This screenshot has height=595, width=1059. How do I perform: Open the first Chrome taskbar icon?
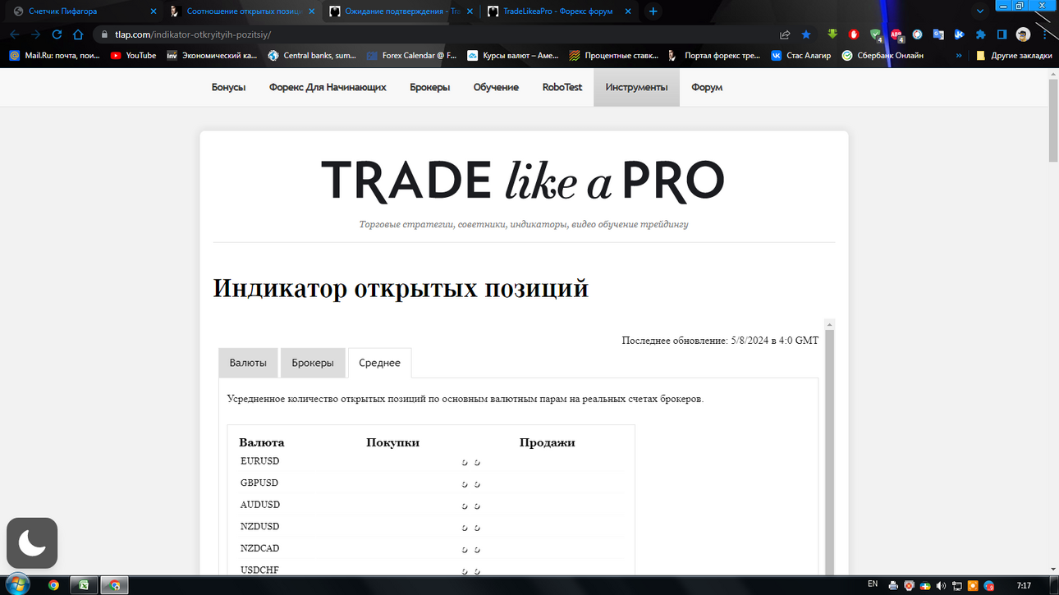[x=53, y=585]
